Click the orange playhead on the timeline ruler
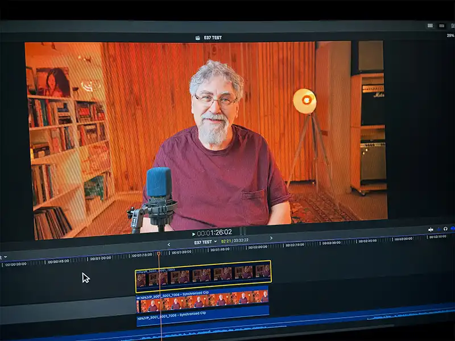This screenshot has height=341, width=455. pyautogui.click(x=159, y=253)
